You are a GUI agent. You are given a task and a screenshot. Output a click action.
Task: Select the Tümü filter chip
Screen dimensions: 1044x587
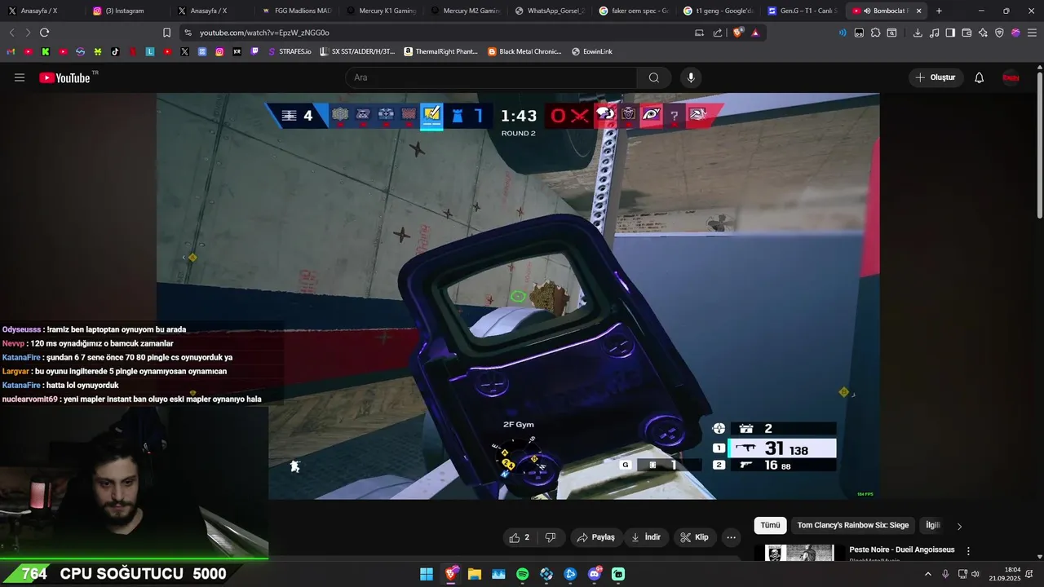[x=770, y=526]
